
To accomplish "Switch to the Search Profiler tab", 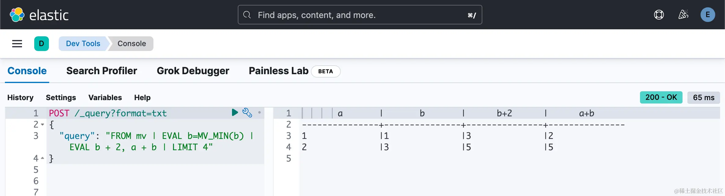I will (101, 71).
